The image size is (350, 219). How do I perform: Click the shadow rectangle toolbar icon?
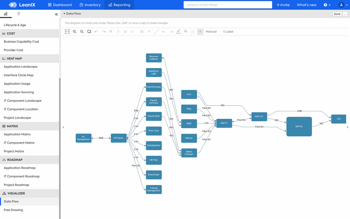pyautogui.click(x=89, y=32)
